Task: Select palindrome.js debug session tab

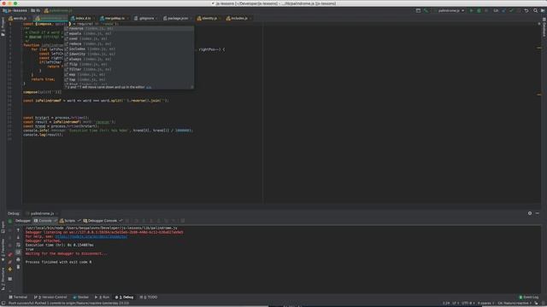Action: [x=42, y=213]
